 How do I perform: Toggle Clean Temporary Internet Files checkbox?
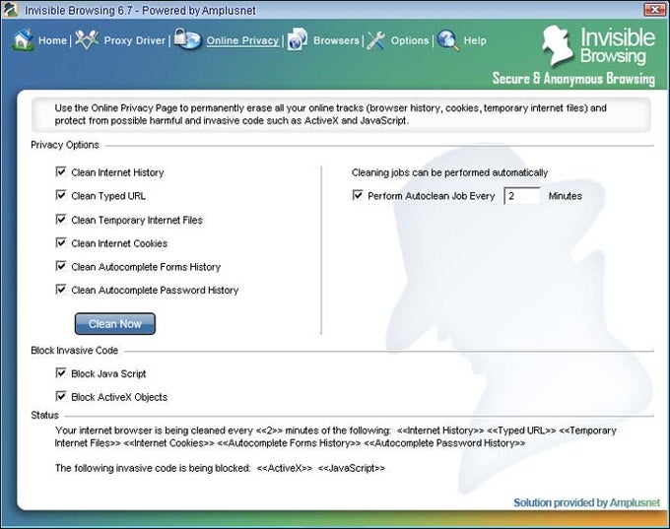[61, 220]
